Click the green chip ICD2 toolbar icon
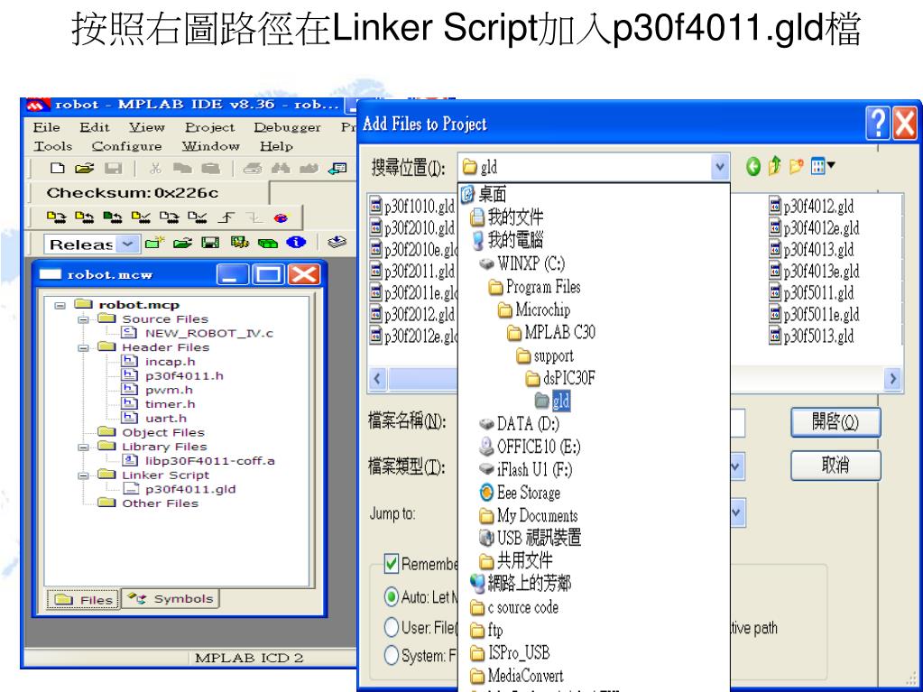 [113, 217]
